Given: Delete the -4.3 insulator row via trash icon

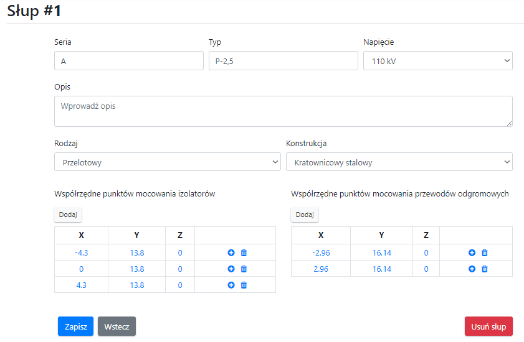Looking at the screenshot, I should (244, 252).
